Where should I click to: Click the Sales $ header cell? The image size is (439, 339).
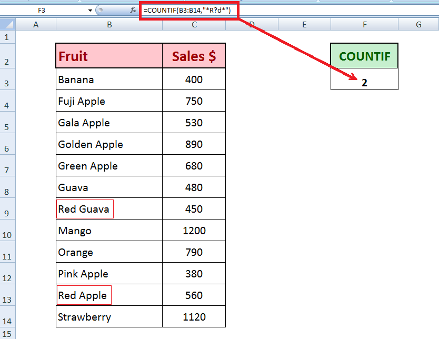click(x=194, y=56)
